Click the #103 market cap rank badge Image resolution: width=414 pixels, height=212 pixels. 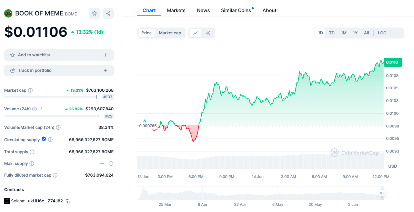pos(108,97)
